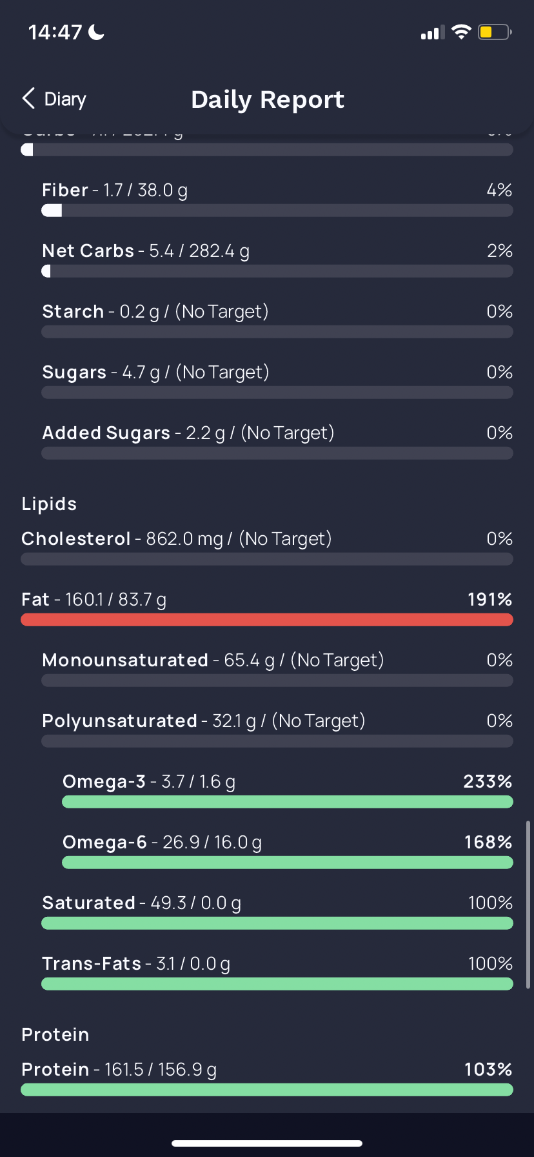Tap the Omega-6 168% percentage

click(x=488, y=842)
